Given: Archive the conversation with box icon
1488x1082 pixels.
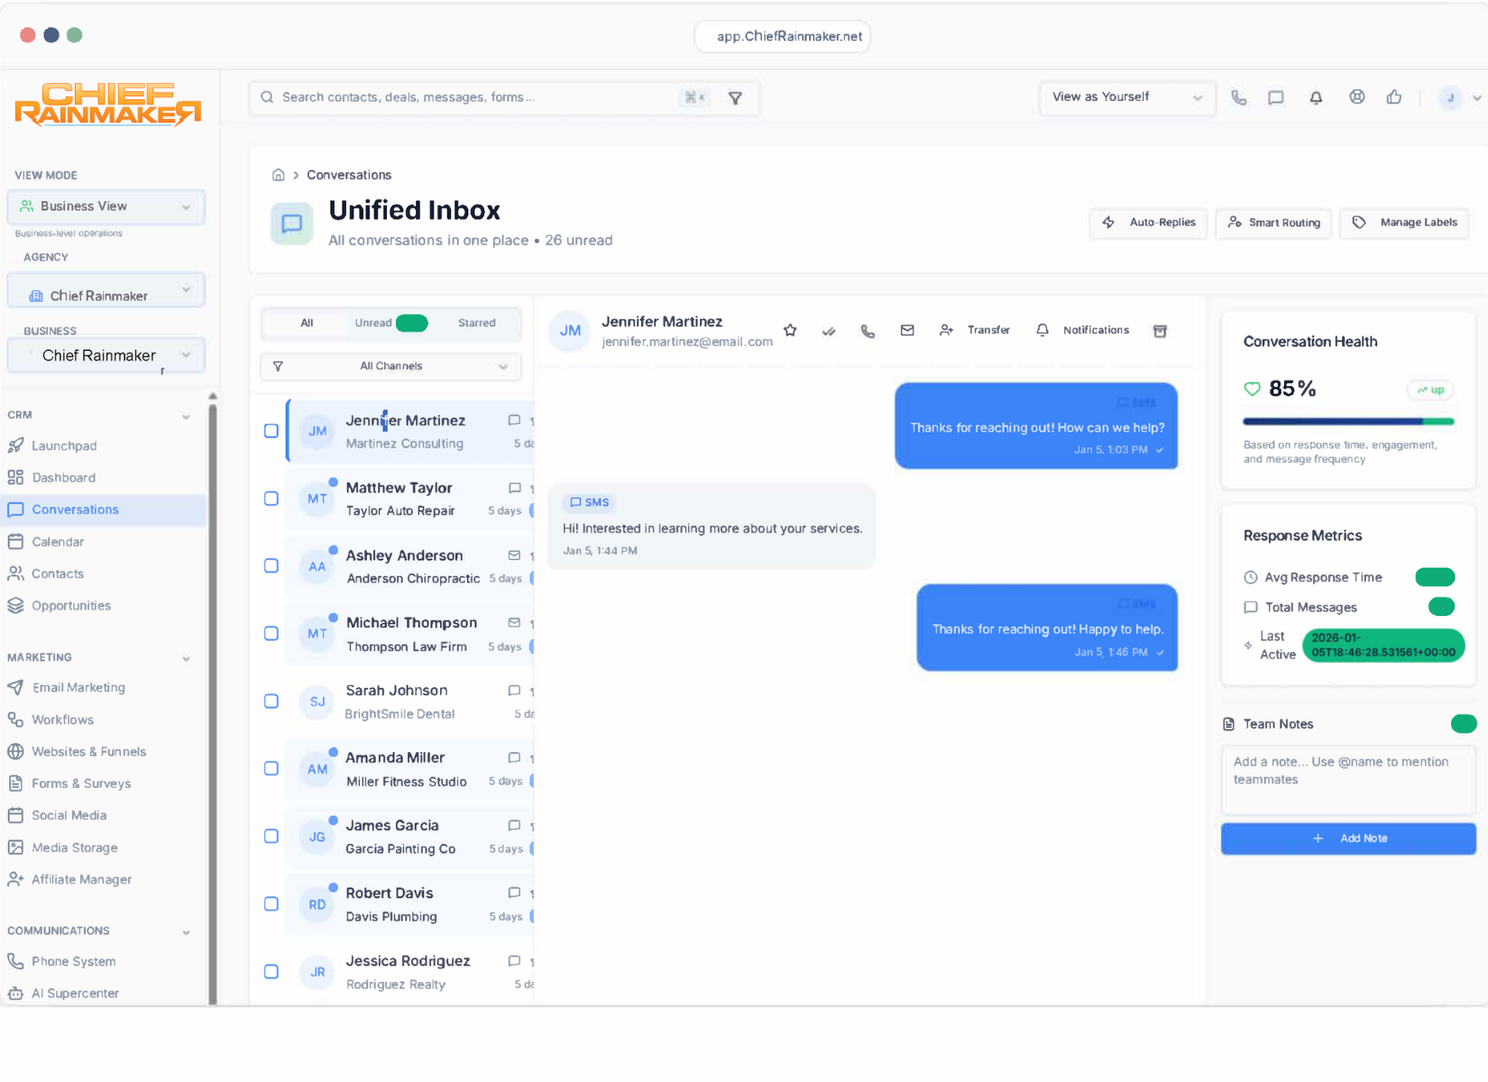Looking at the screenshot, I should click(x=1161, y=331).
